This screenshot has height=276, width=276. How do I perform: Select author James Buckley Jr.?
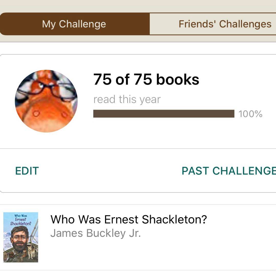coord(96,233)
